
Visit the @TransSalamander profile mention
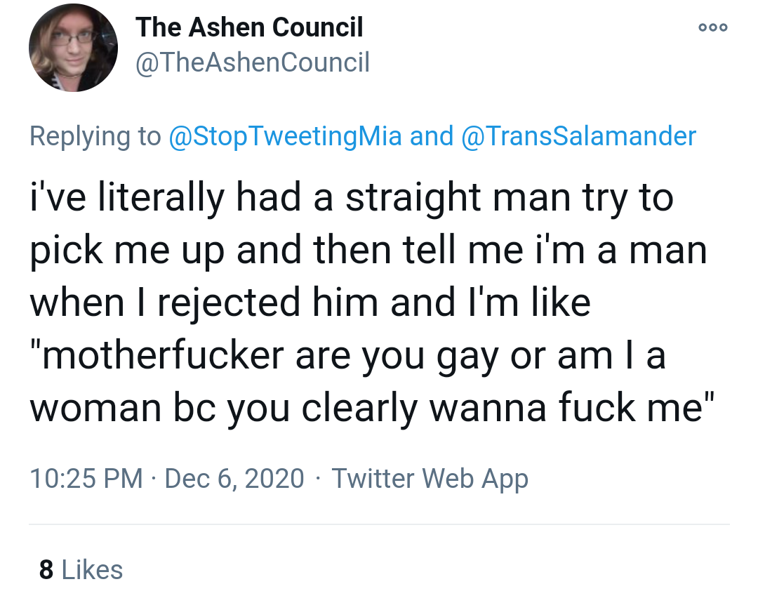[579, 135]
